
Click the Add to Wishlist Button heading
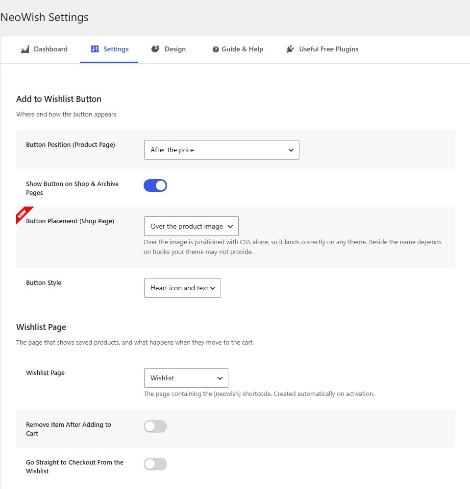59,99
